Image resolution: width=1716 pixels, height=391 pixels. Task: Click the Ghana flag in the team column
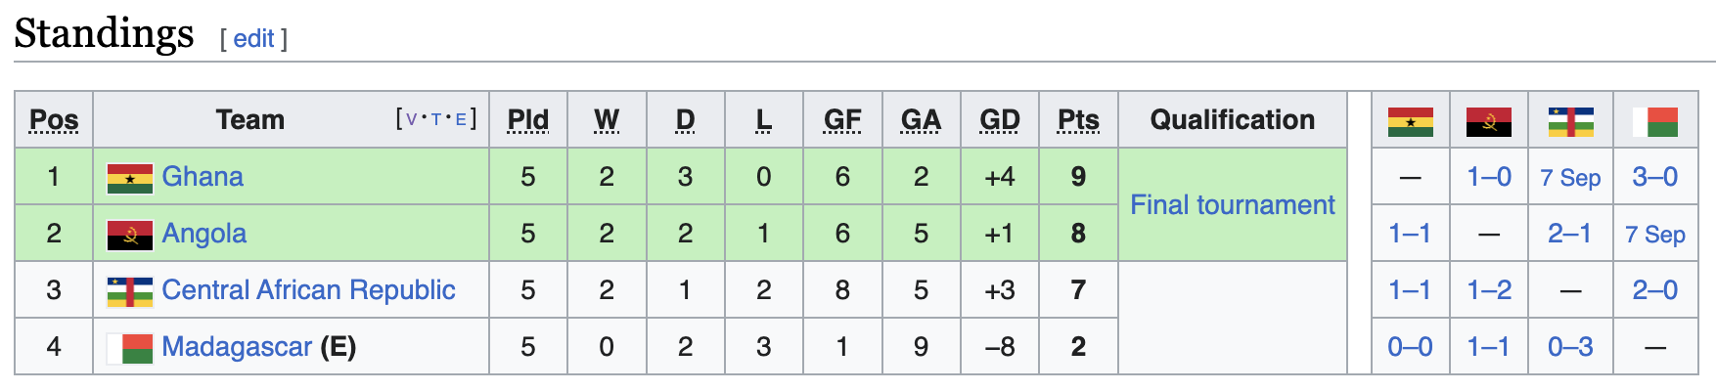click(130, 178)
